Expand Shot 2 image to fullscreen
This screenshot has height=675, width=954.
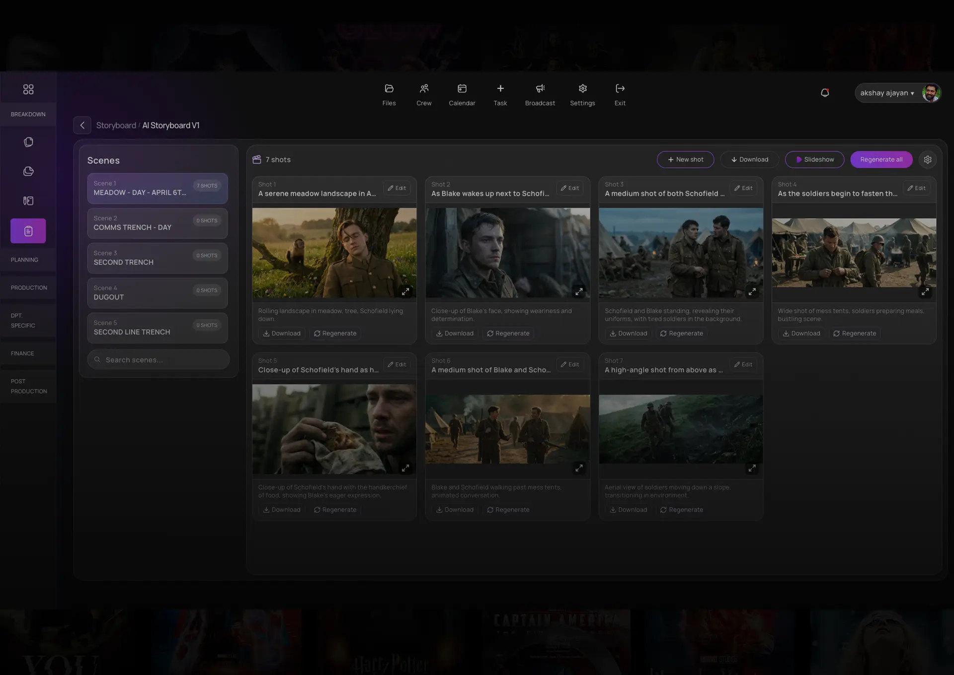(579, 292)
